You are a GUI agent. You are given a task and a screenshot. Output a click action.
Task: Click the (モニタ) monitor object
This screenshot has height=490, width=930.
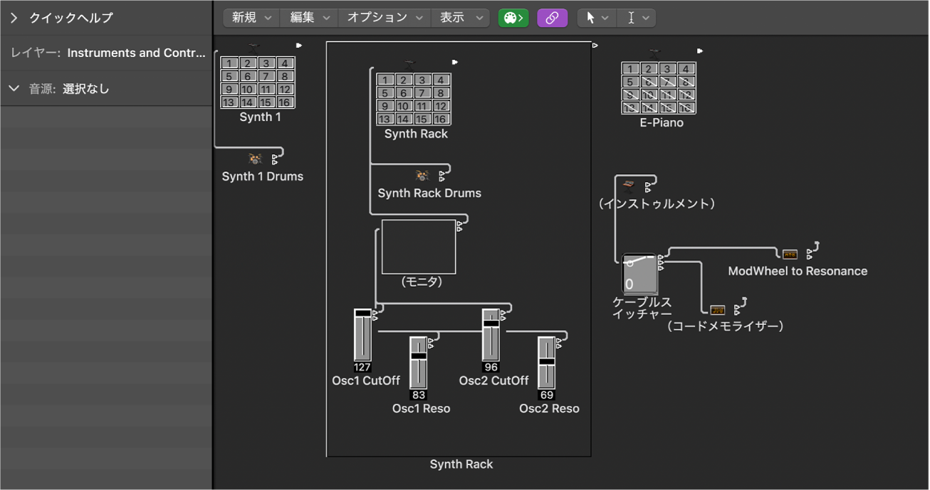click(419, 247)
